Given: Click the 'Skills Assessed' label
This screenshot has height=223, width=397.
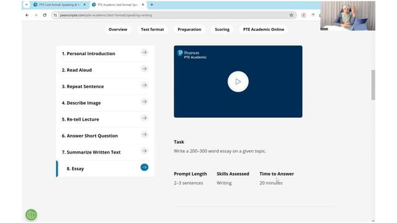Looking at the screenshot, I should click(x=233, y=174).
